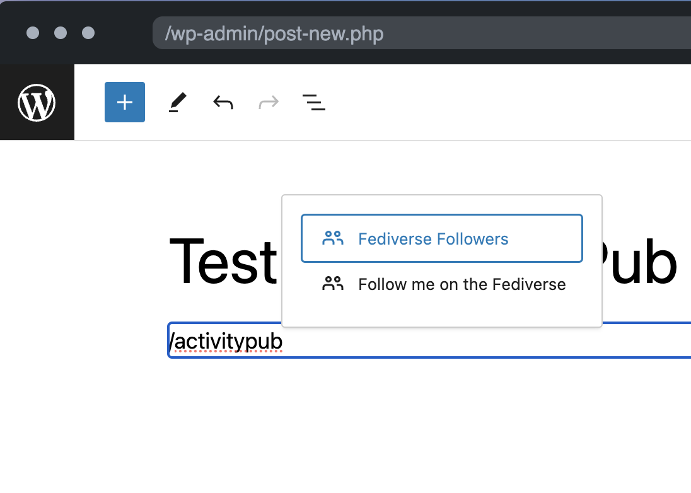Open the block inserter plus button
The width and height of the screenshot is (691, 493).
tap(125, 102)
